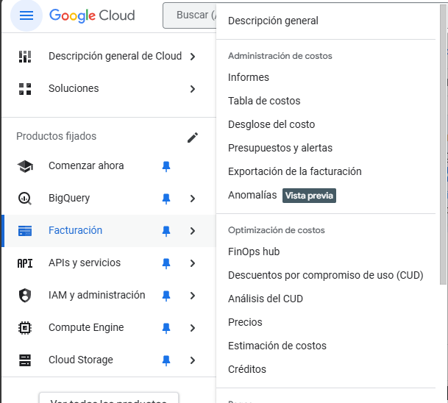Expand BigQuery submenu chevron

click(193, 199)
